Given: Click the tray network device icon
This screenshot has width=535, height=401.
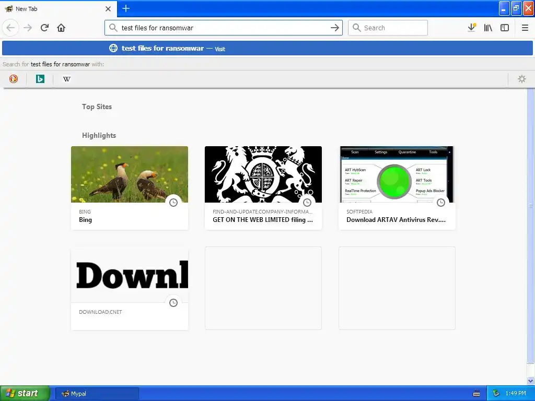Looking at the screenshot, I should pos(496,393).
